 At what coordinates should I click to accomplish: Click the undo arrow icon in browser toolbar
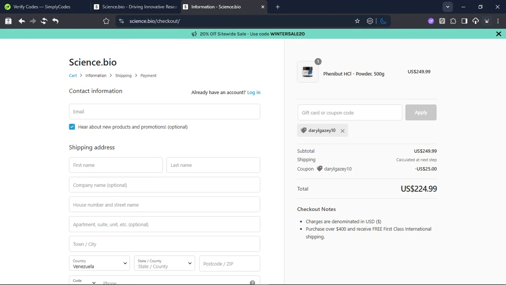pos(55,21)
